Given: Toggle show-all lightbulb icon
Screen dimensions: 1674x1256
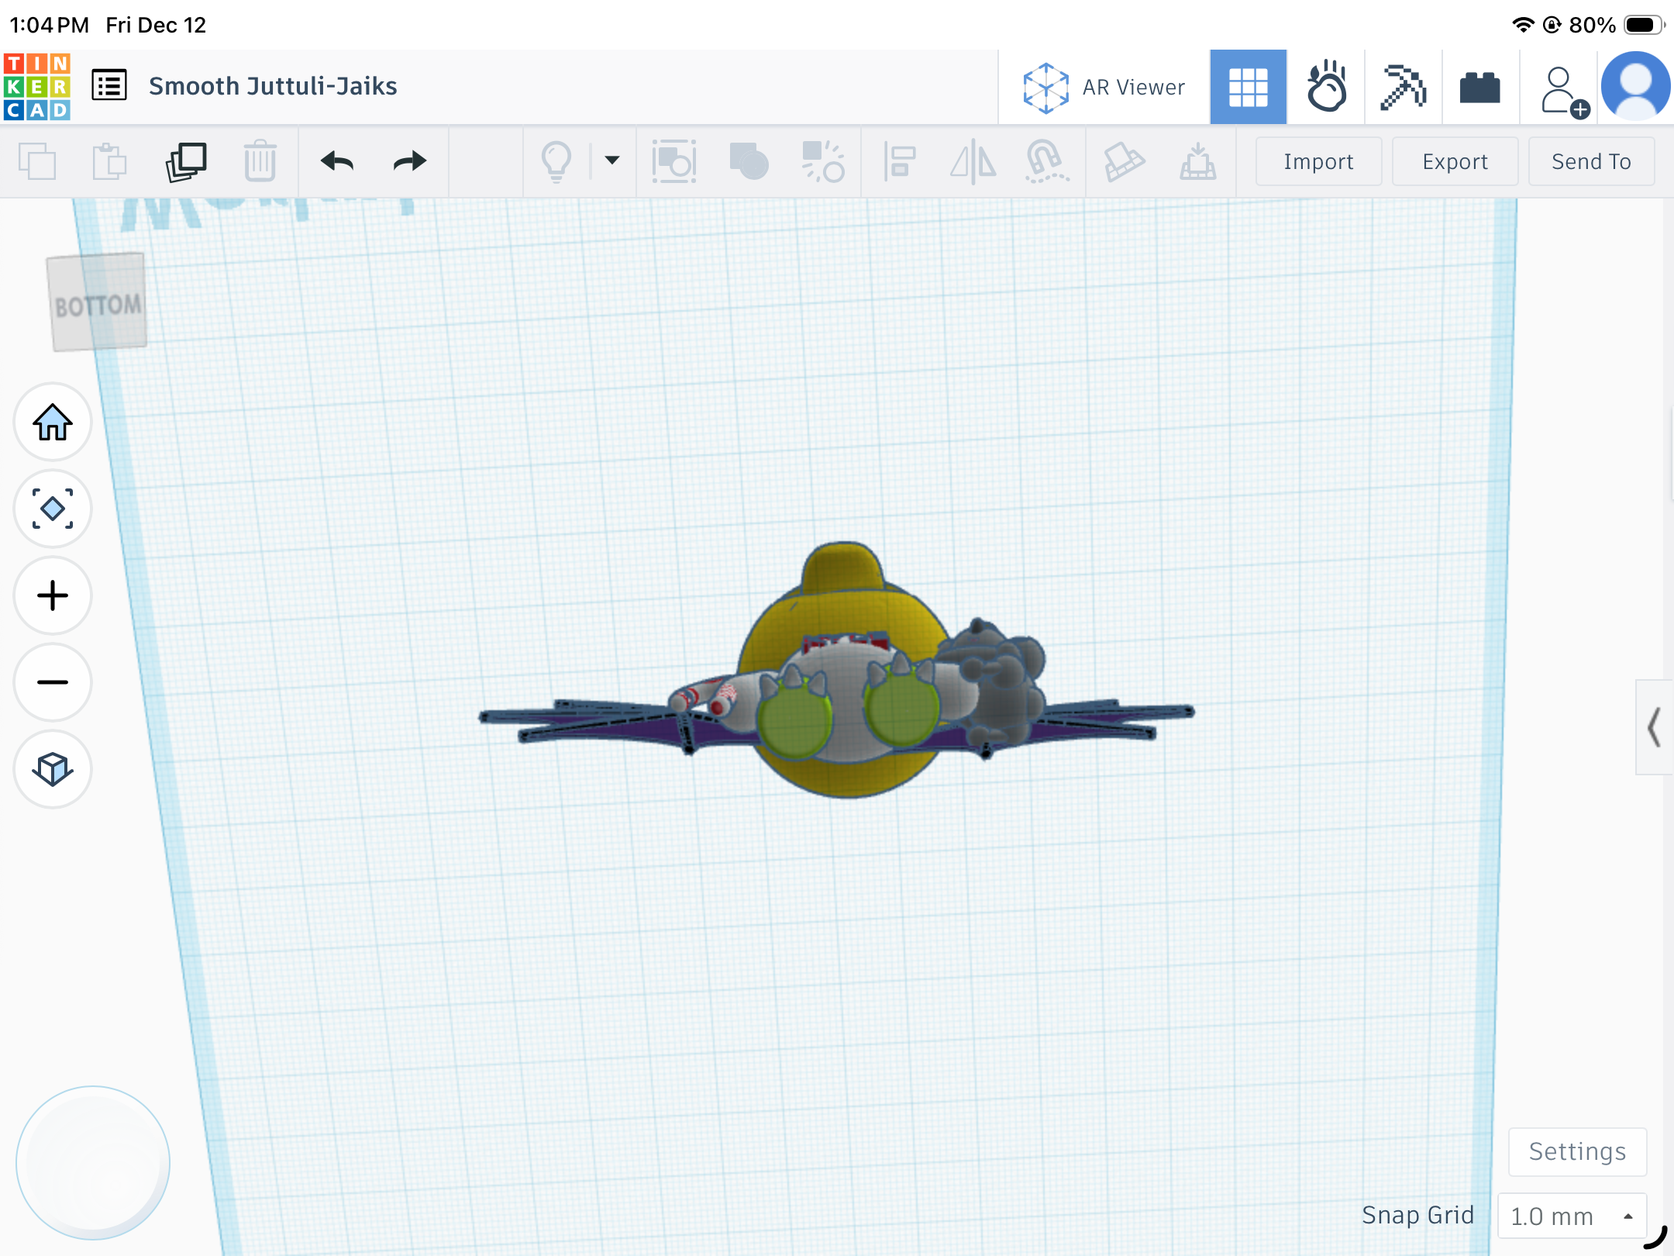Looking at the screenshot, I should (556, 161).
